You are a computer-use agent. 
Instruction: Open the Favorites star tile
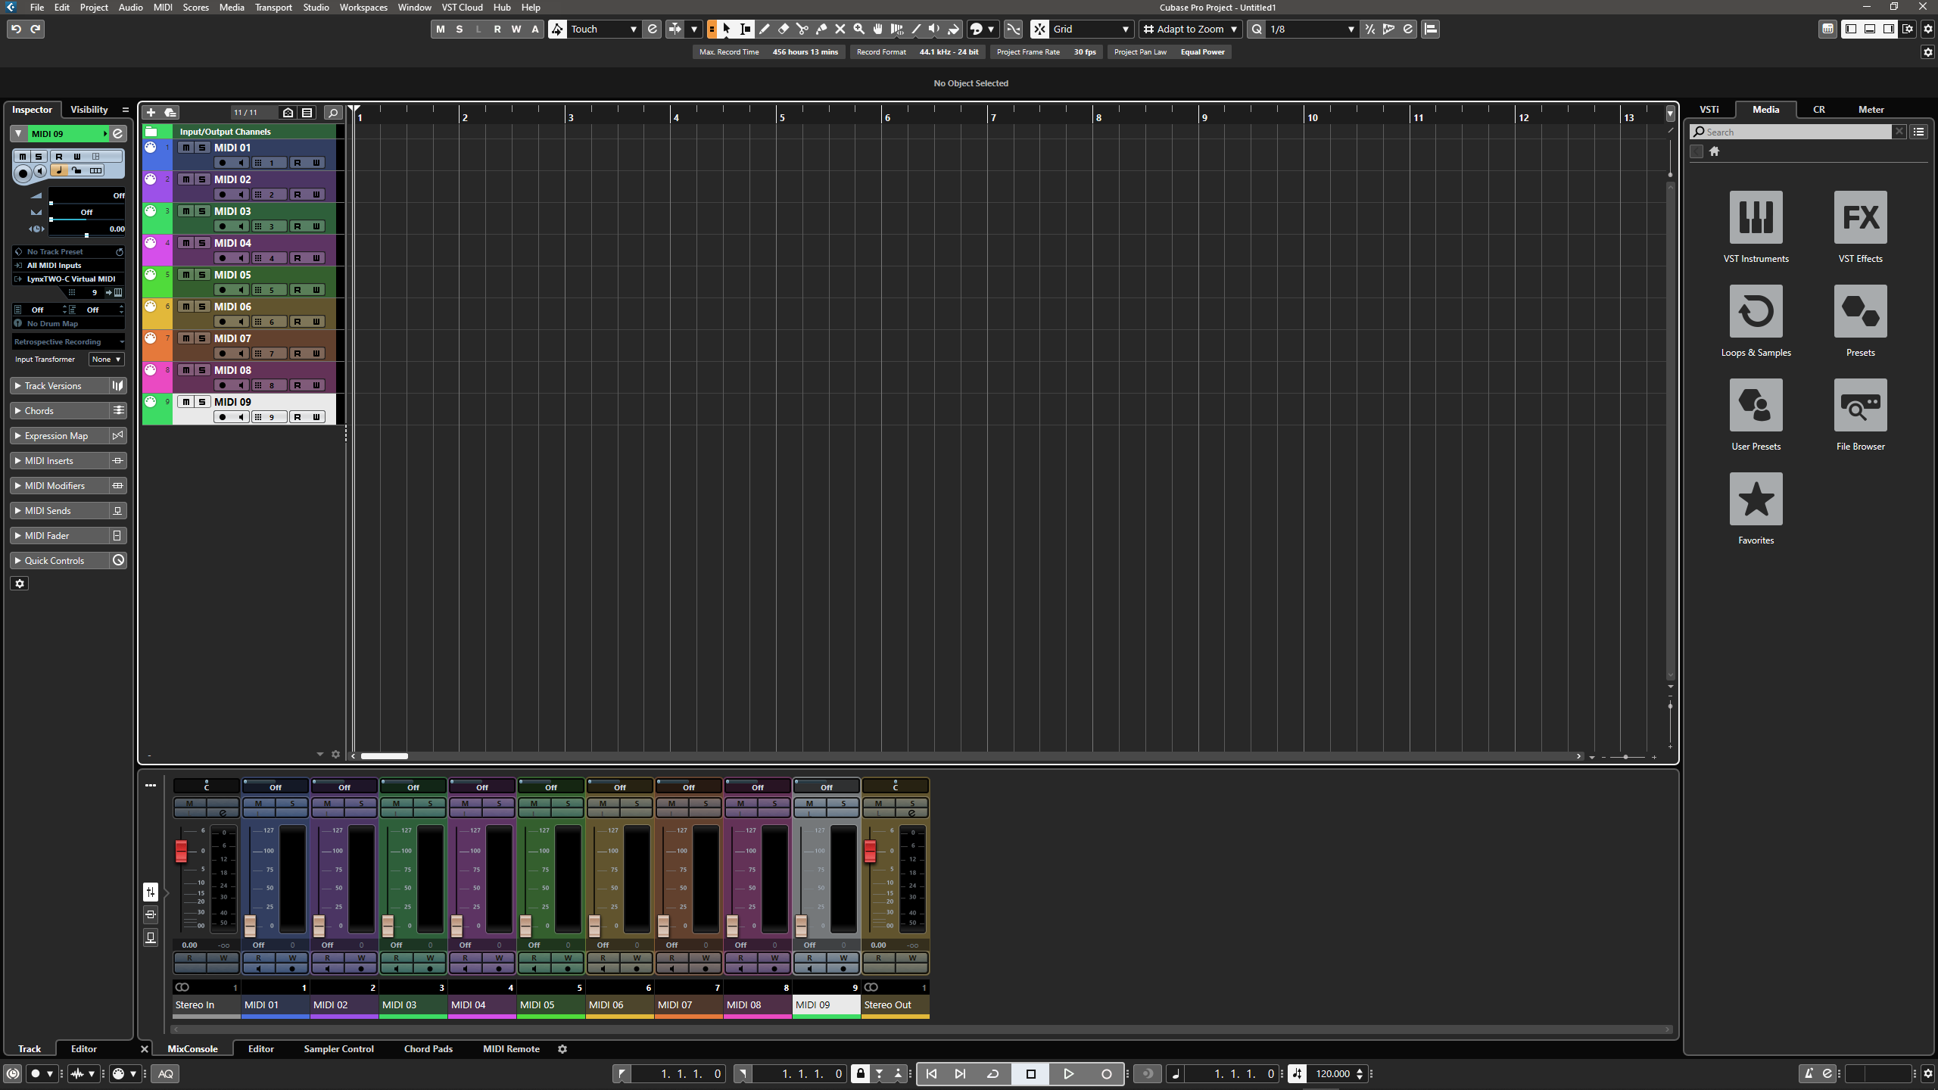coord(1756,500)
